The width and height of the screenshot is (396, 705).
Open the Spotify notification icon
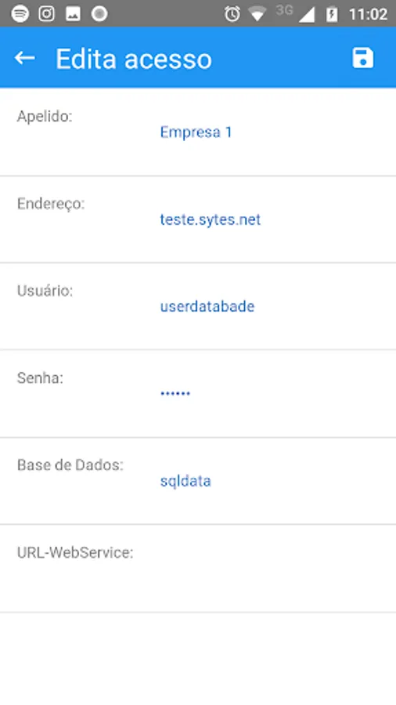20,13
